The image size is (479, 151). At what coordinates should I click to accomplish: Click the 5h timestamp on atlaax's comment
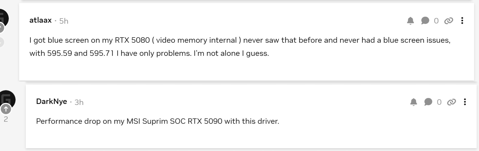pos(64,21)
